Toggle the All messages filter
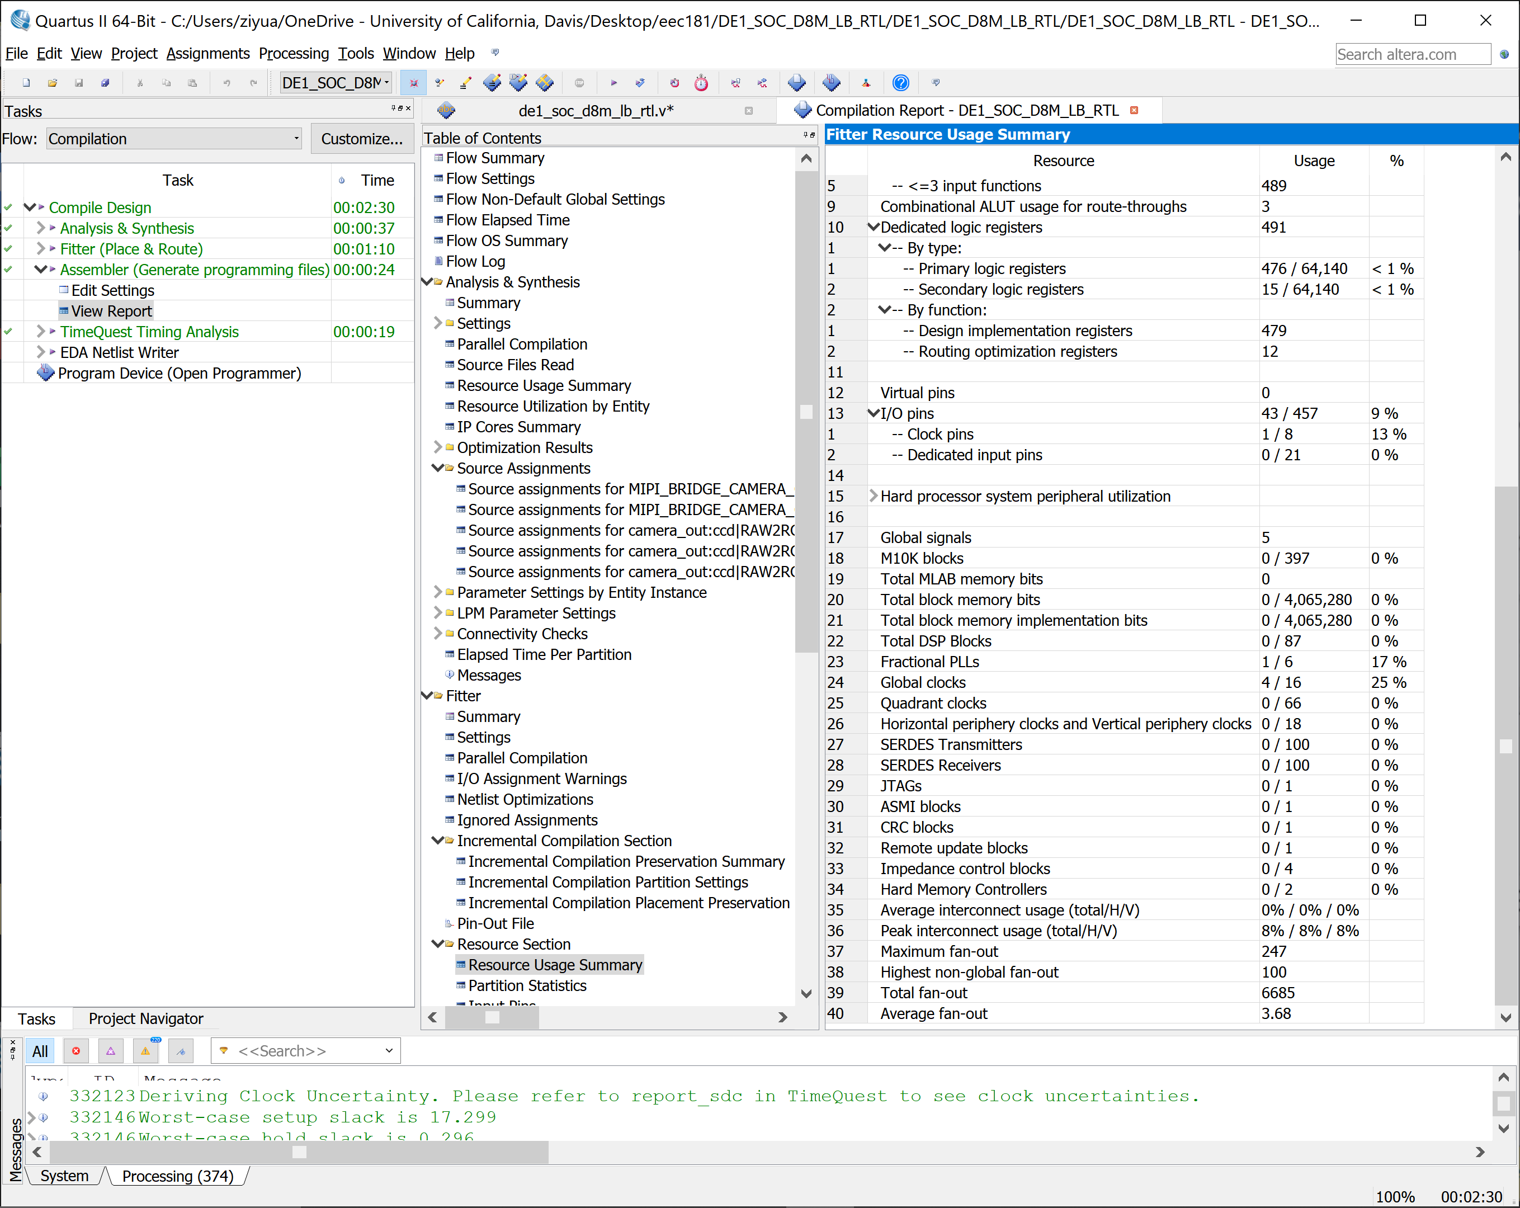This screenshot has height=1208, width=1520. coord(40,1051)
